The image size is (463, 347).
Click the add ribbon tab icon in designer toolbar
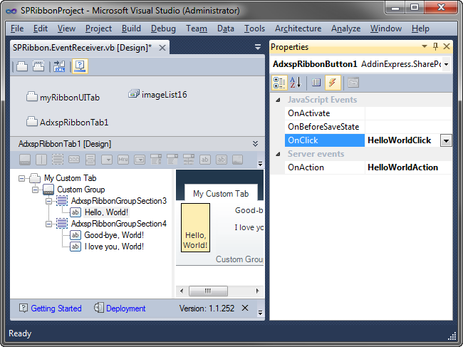coord(22,66)
